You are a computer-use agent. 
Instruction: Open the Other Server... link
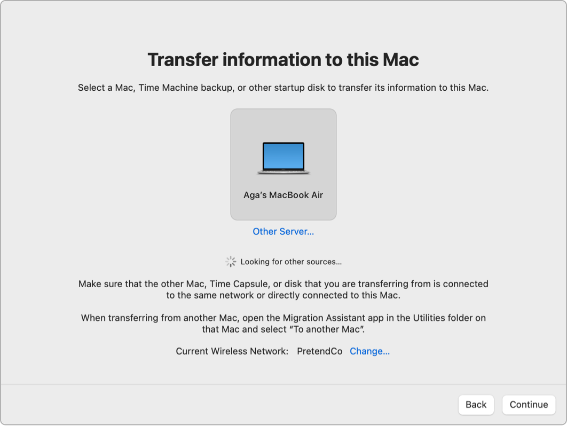point(283,232)
